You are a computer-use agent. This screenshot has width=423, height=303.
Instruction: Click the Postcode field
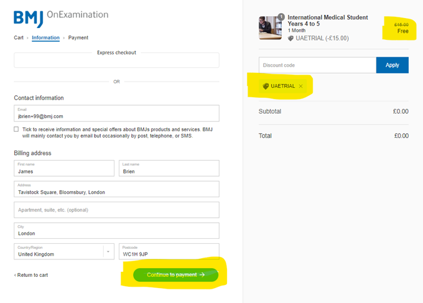[169, 251]
